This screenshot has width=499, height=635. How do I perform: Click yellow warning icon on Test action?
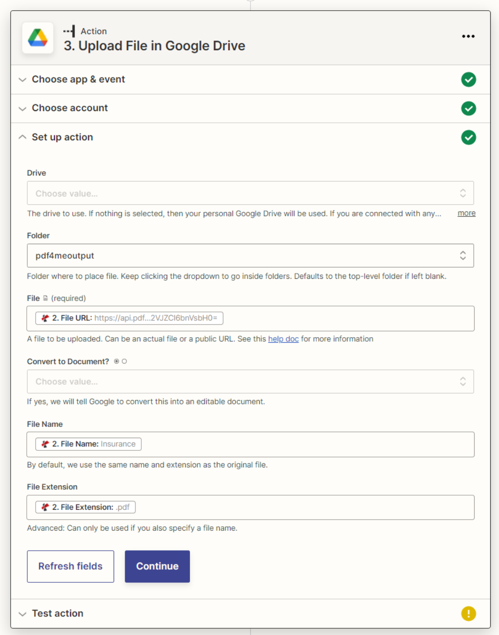click(468, 614)
